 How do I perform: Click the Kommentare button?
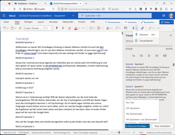coord(112,22)
